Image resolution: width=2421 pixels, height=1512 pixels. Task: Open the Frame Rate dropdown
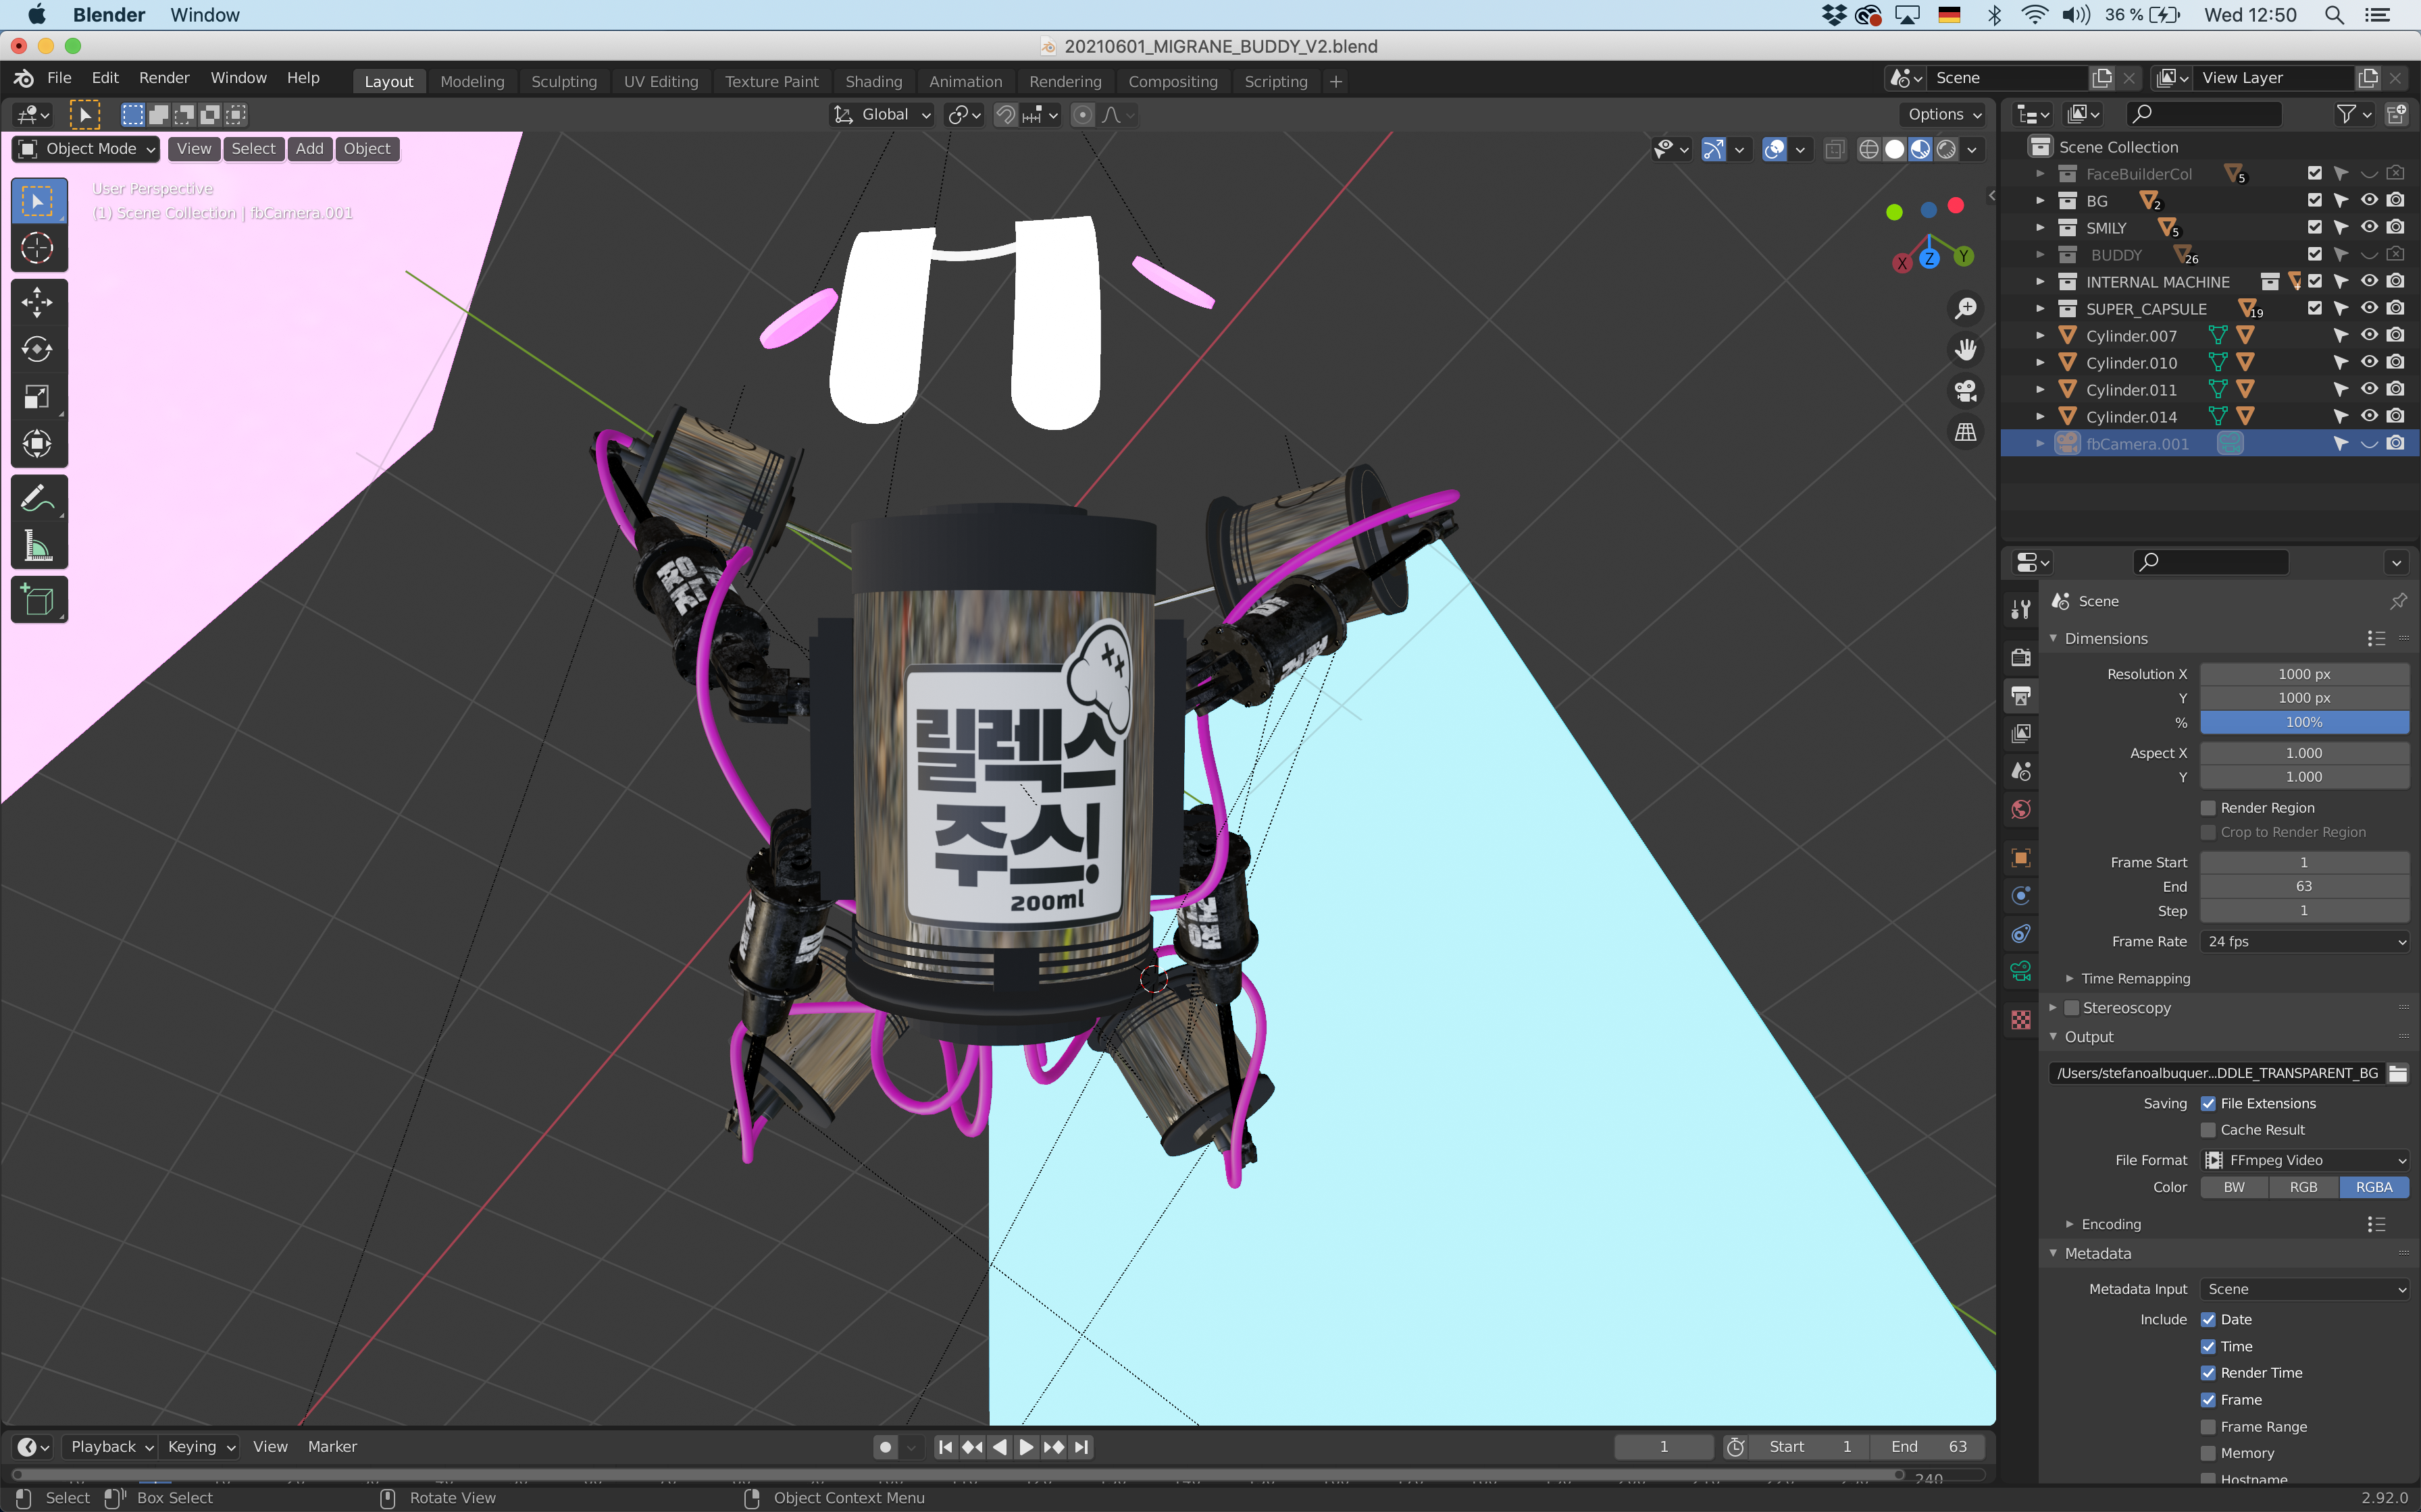(2304, 942)
